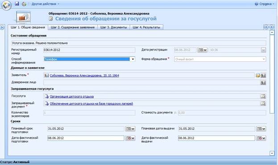This screenshot has width=278, height=165.
Task: Open the Плановая дата выдачи calendar picker
Action: coord(261,129)
